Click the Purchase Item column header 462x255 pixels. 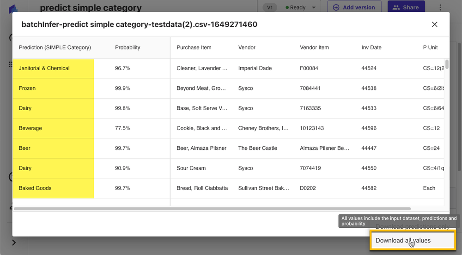point(194,47)
